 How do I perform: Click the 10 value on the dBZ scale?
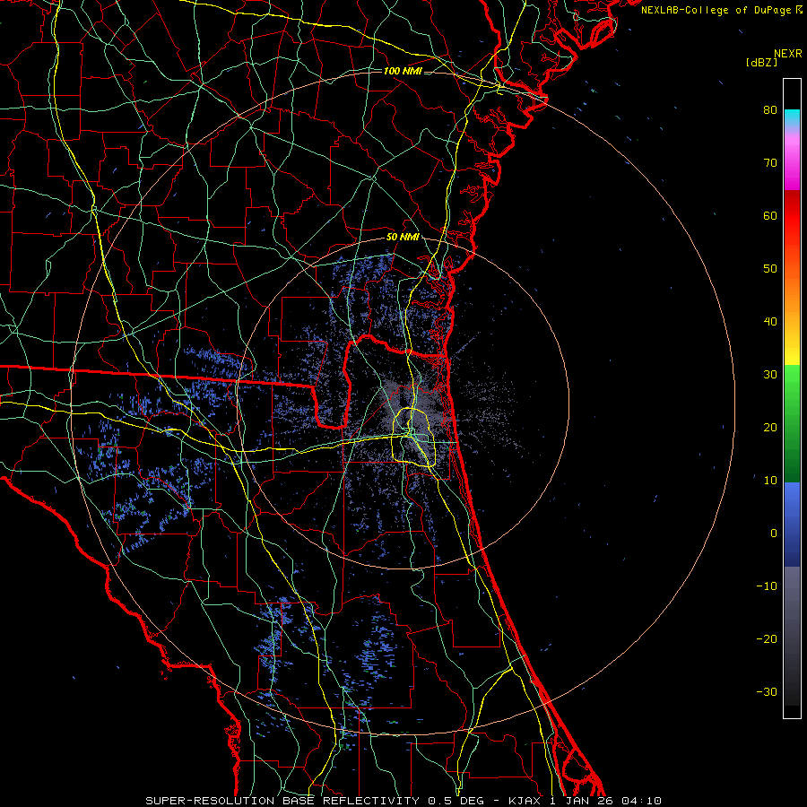[x=770, y=481]
